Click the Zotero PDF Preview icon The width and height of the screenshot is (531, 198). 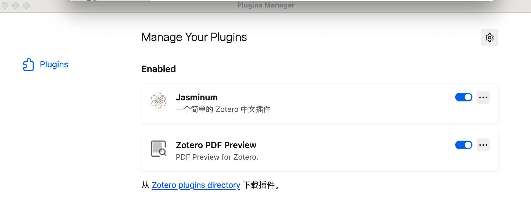click(159, 148)
